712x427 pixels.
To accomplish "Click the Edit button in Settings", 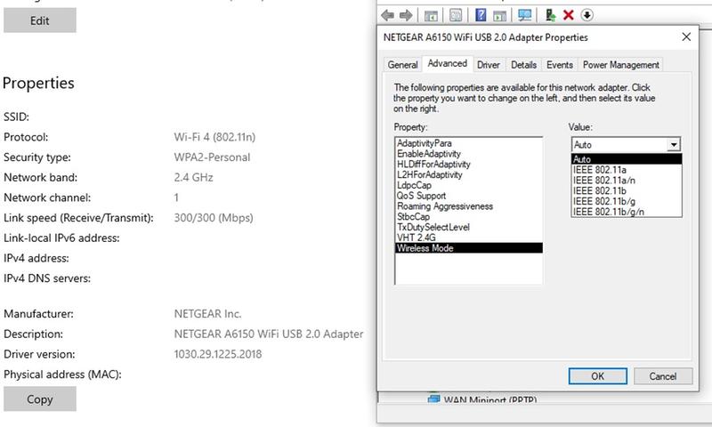I will click(x=40, y=20).
